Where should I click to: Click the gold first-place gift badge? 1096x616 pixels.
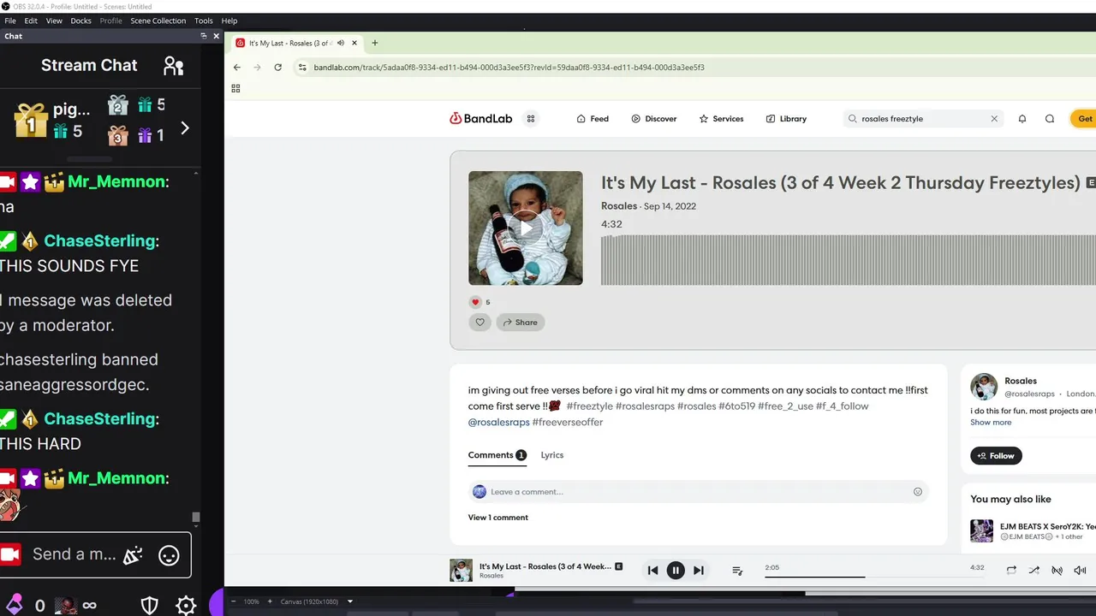point(31,121)
